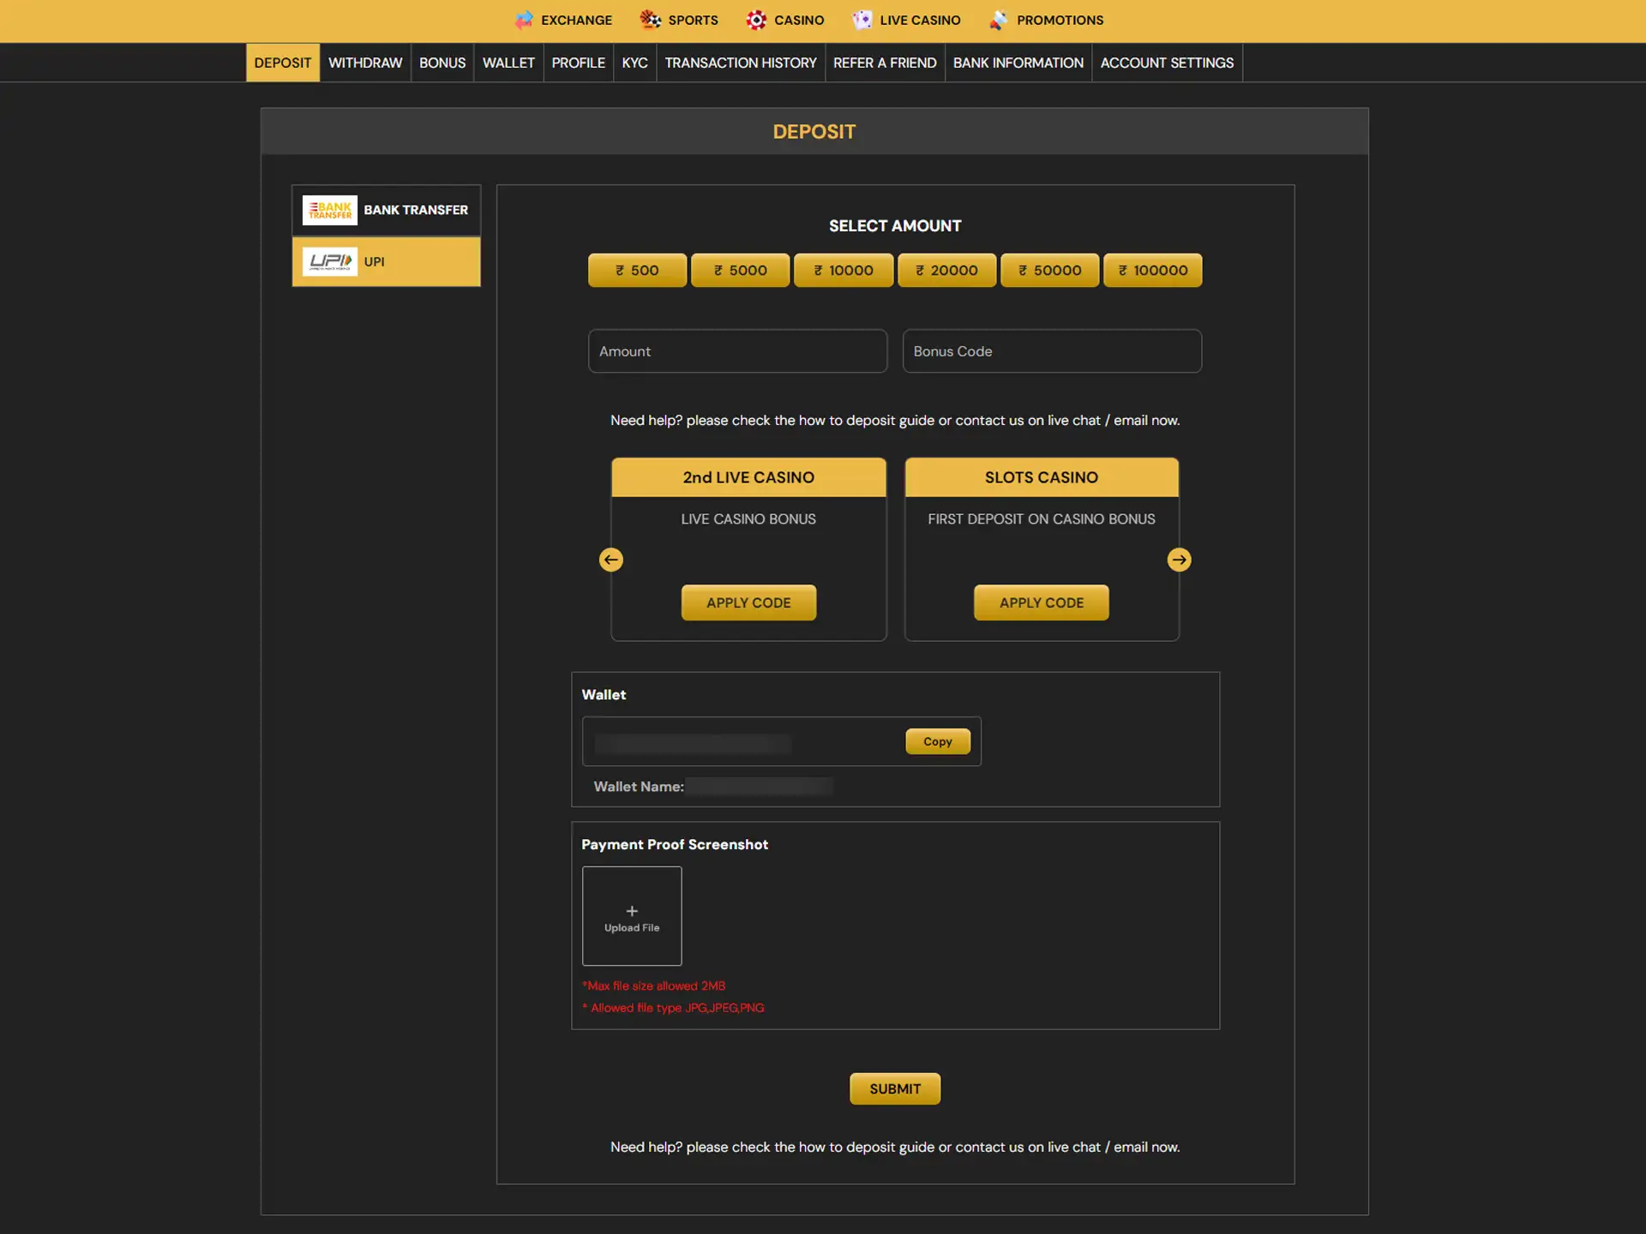Click Submit to process deposit
This screenshot has width=1646, height=1234.
click(x=894, y=1087)
